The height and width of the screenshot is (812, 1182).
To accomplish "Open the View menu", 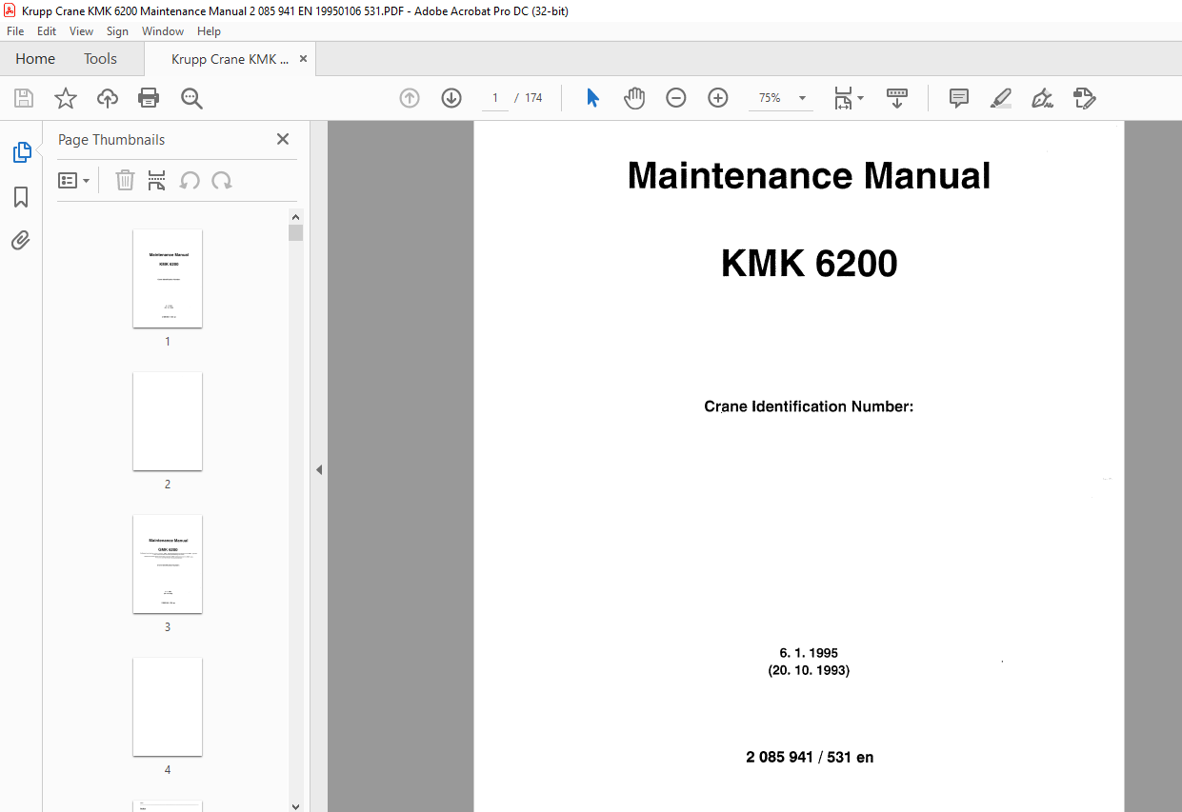I will point(82,31).
